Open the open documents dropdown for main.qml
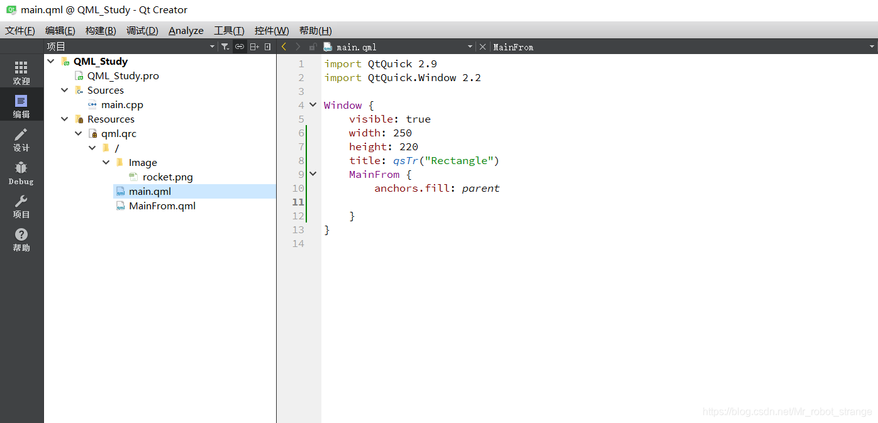878x423 pixels. [470, 47]
